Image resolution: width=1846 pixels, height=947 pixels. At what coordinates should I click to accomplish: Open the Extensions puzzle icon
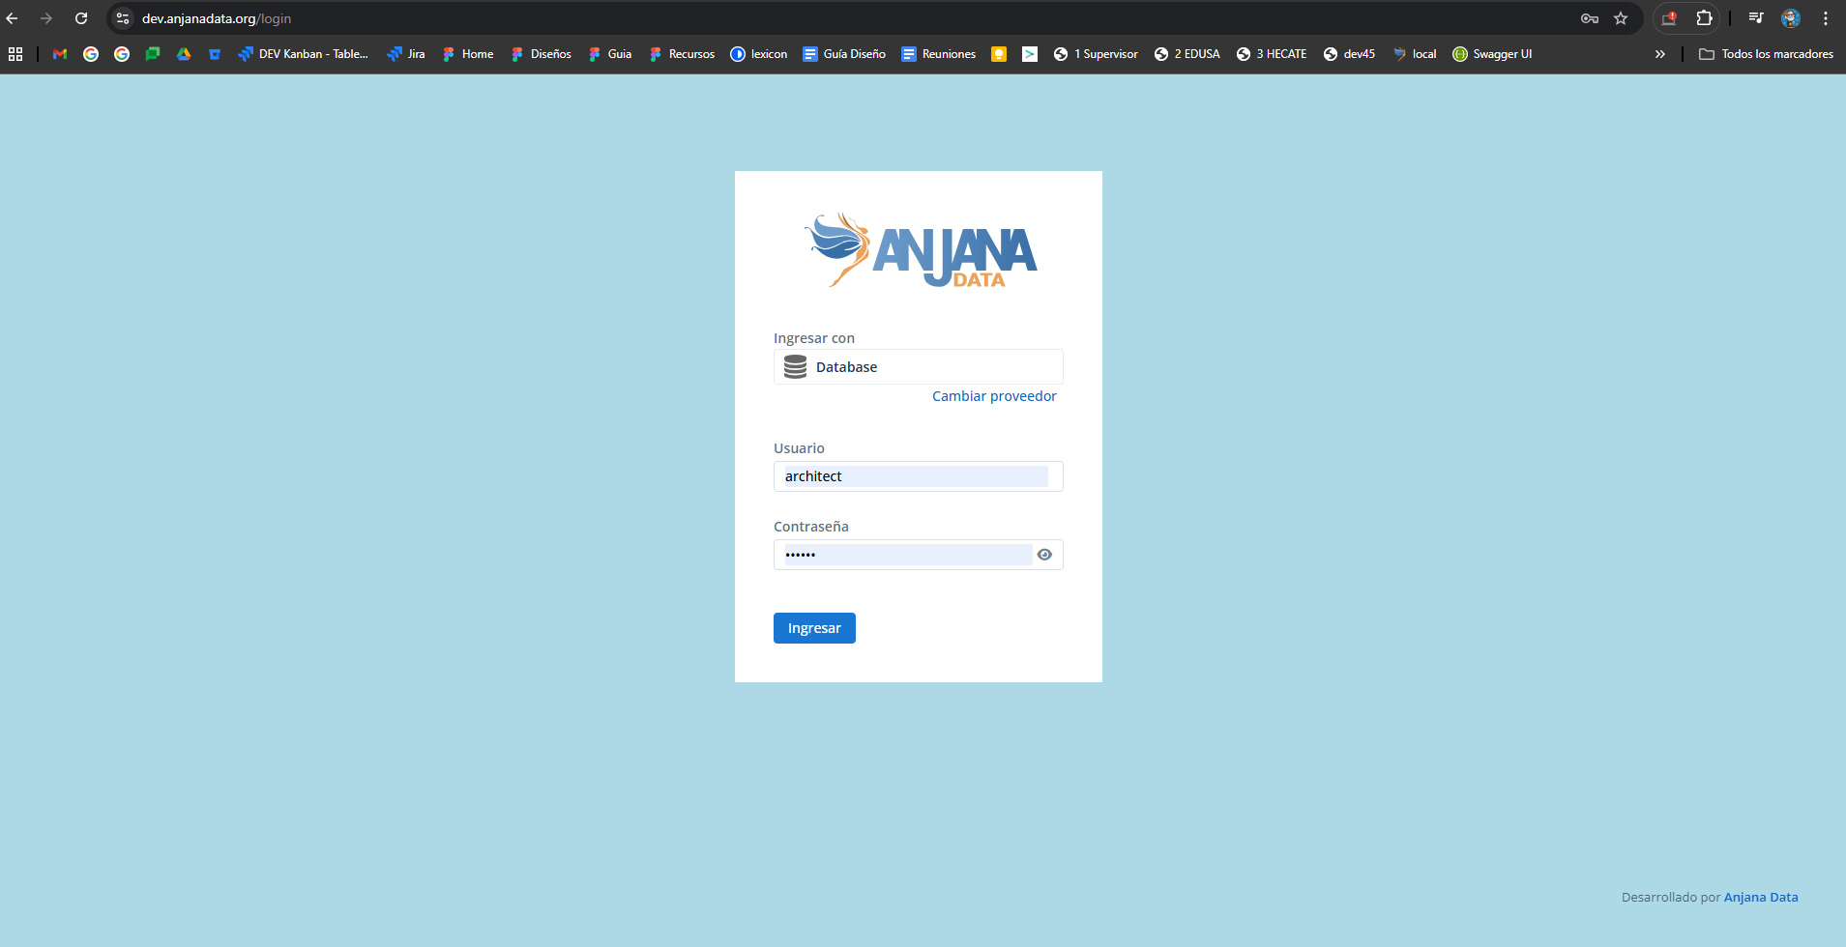(1704, 18)
